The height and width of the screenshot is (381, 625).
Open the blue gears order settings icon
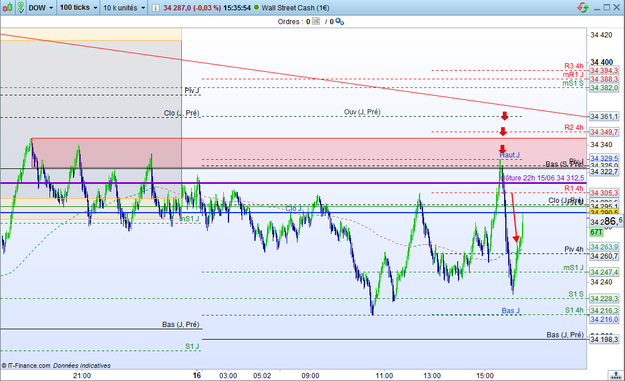340,21
